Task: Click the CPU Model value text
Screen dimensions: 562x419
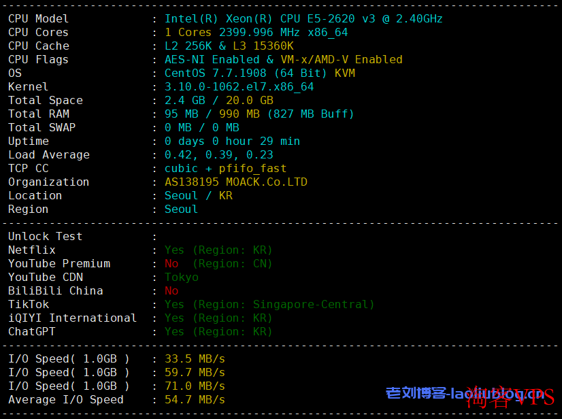Action: tap(303, 18)
